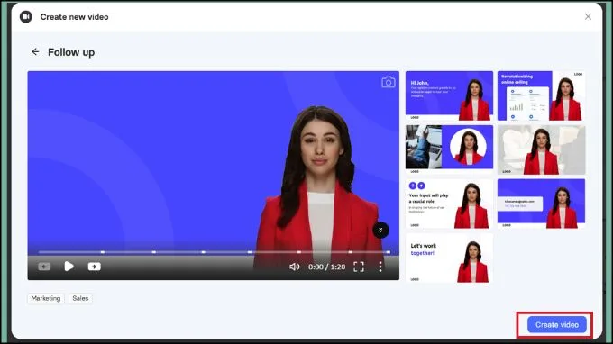Viewport: 613px width, 344px height.
Task: Select the 'Revolutionizing online selling' scene thumbnail
Action: pyautogui.click(x=542, y=95)
